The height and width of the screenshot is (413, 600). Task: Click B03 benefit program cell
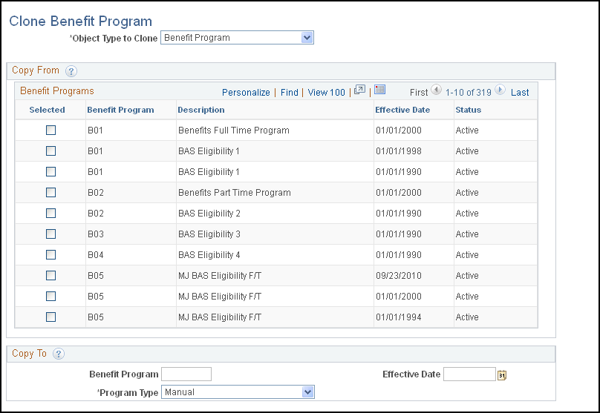pos(96,234)
